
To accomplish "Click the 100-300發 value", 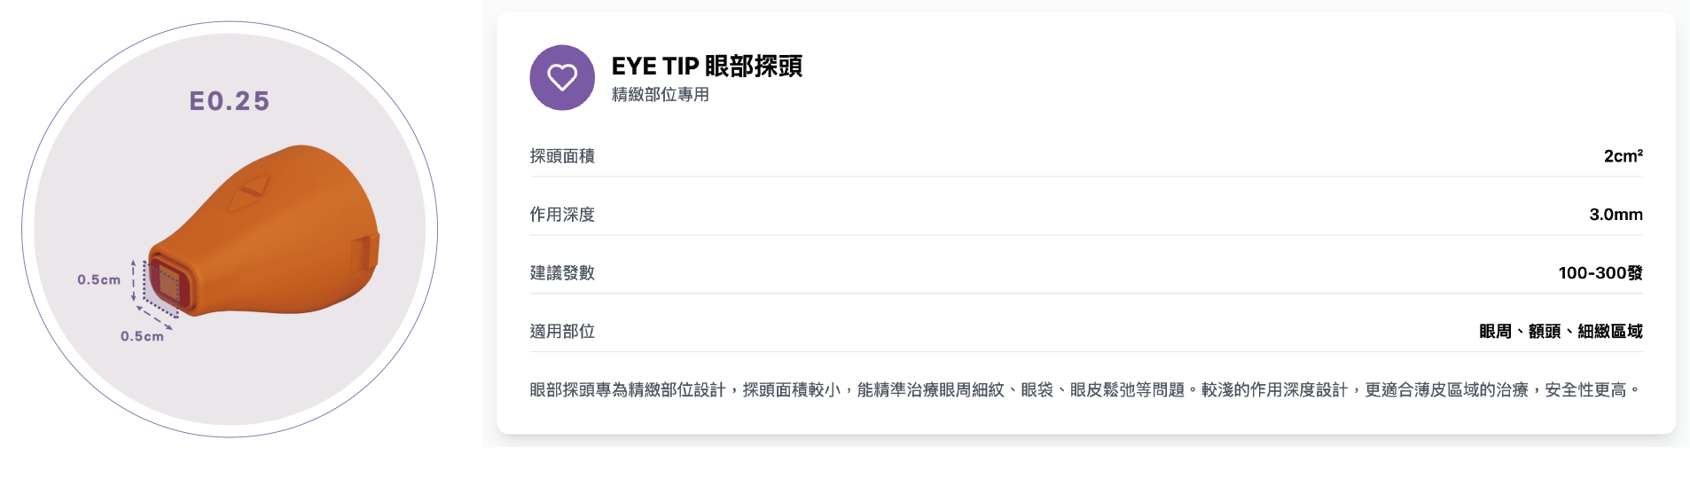I will click(1600, 273).
